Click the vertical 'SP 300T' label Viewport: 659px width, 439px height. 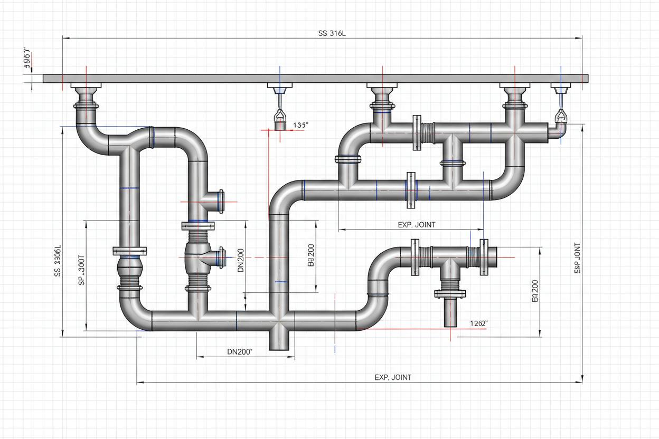(81, 271)
